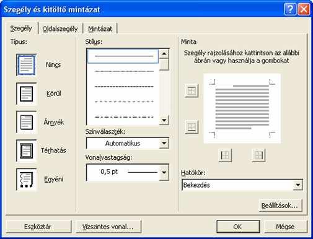Toggle the bottom border button in preview
The width and height of the screenshot is (313, 239).
pyautogui.click(x=192, y=127)
